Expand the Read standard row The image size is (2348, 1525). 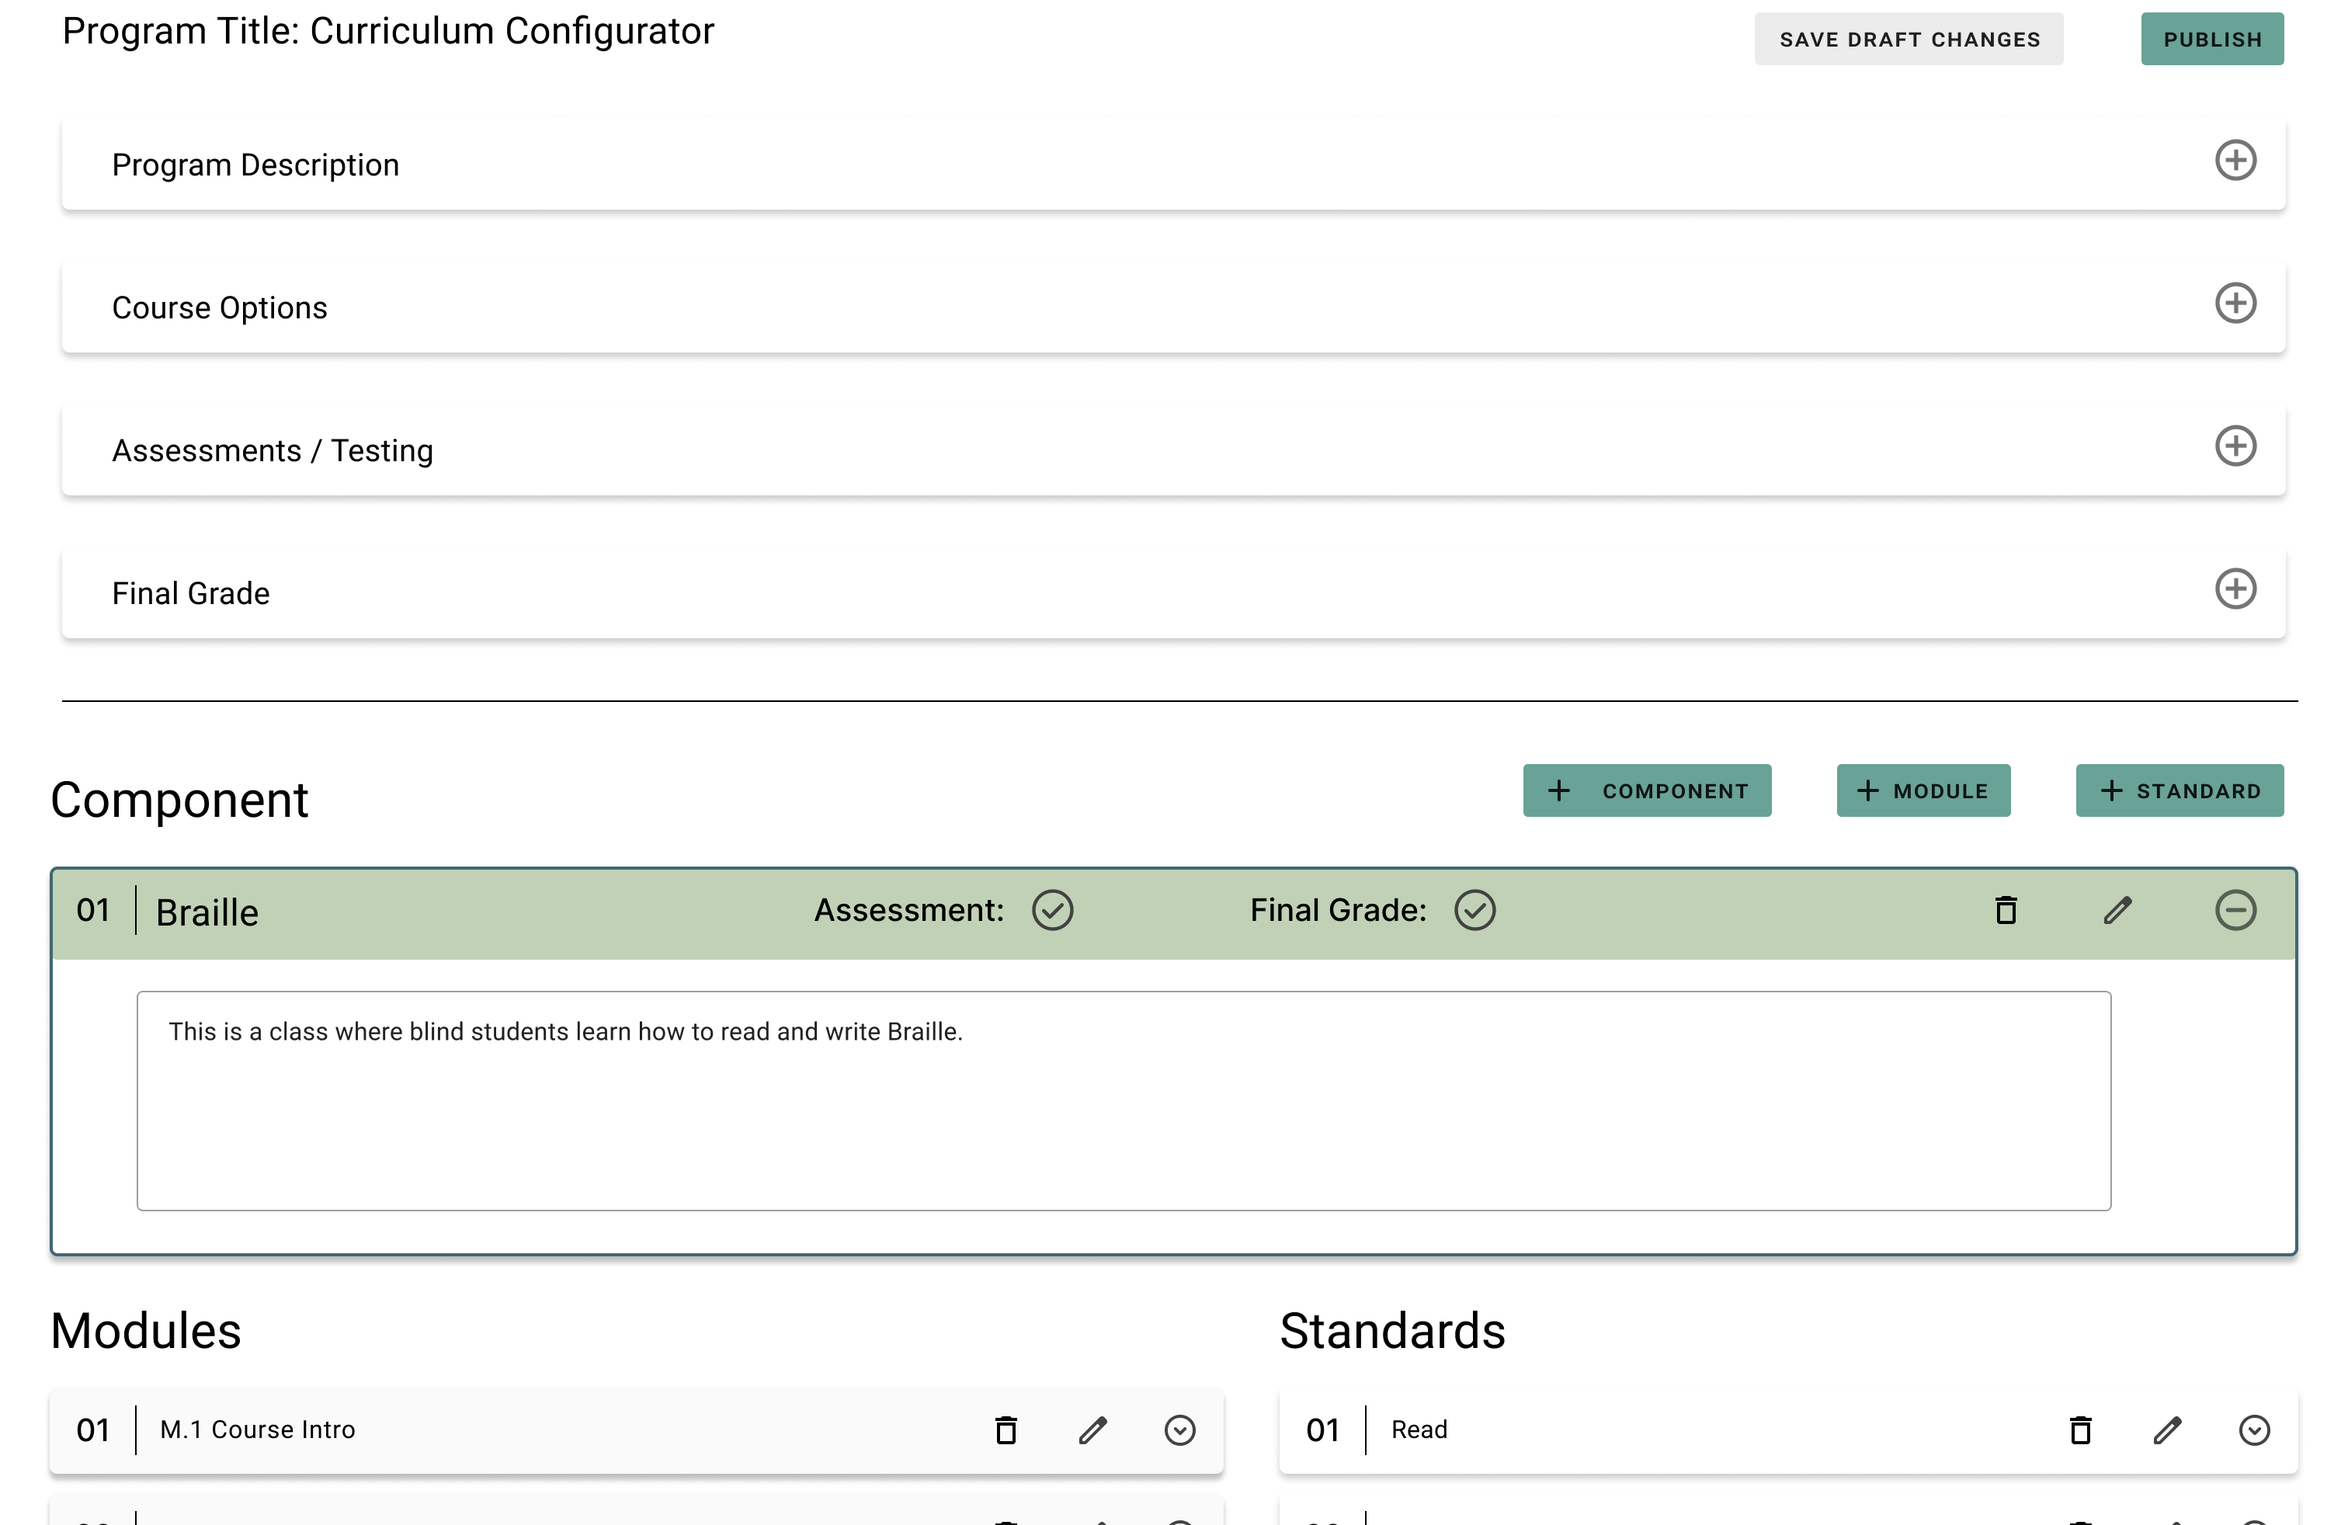click(x=2254, y=1429)
